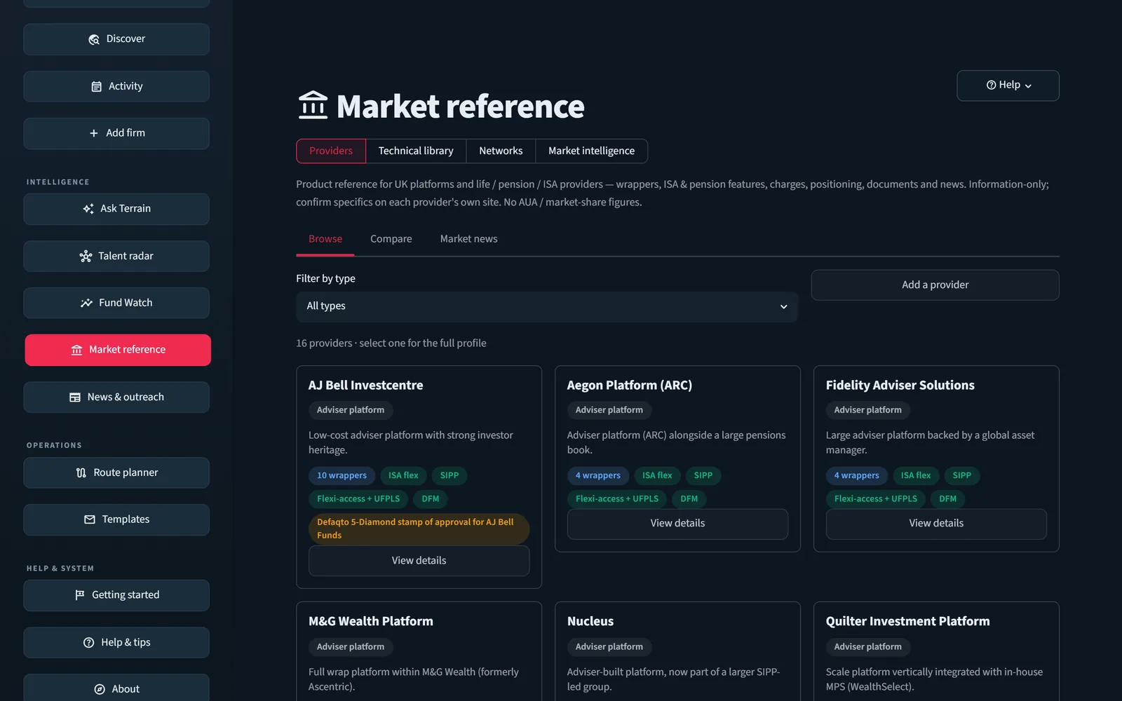This screenshot has height=701, width=1122.
Task: Click the Fidelity Adviser Solutions card title
Action: point(900,386)
